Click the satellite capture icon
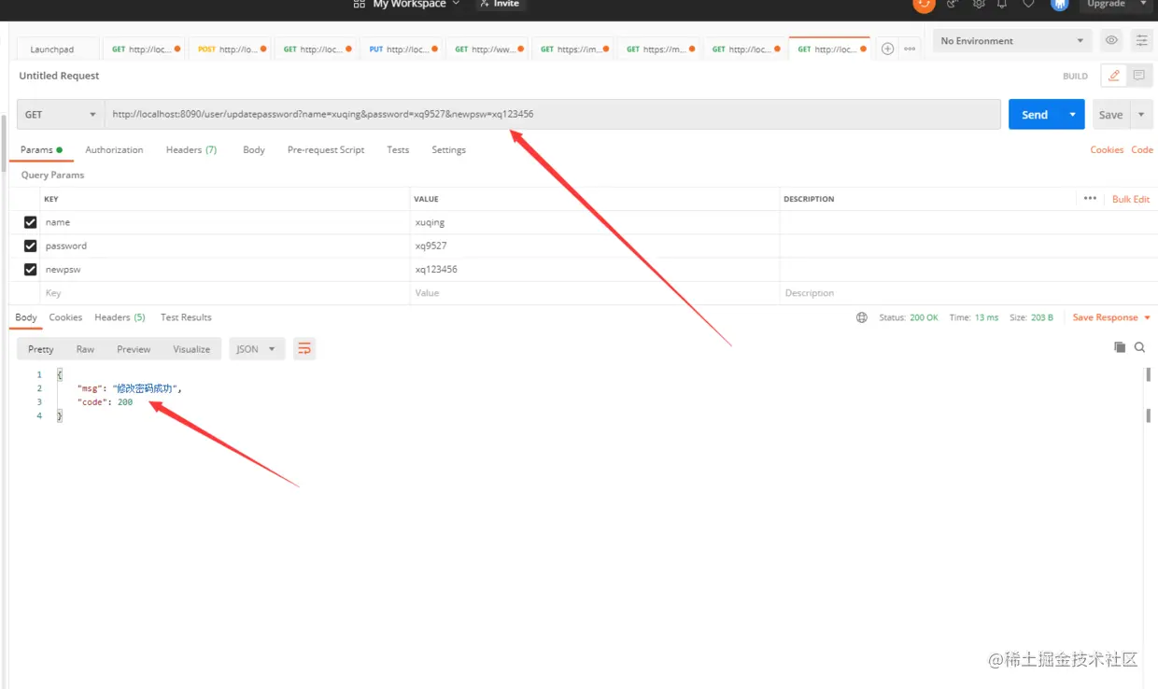1158x689 pixels. (953, 4)
